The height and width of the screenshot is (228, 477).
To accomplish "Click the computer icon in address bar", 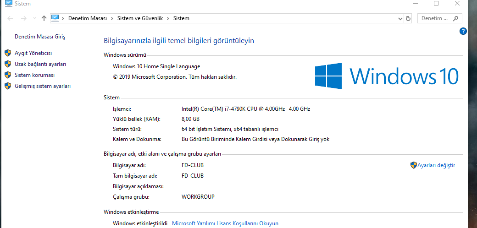I will pos(55,18).
